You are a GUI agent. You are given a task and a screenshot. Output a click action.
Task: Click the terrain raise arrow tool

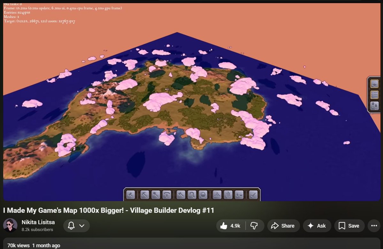(x=167, y=195)
